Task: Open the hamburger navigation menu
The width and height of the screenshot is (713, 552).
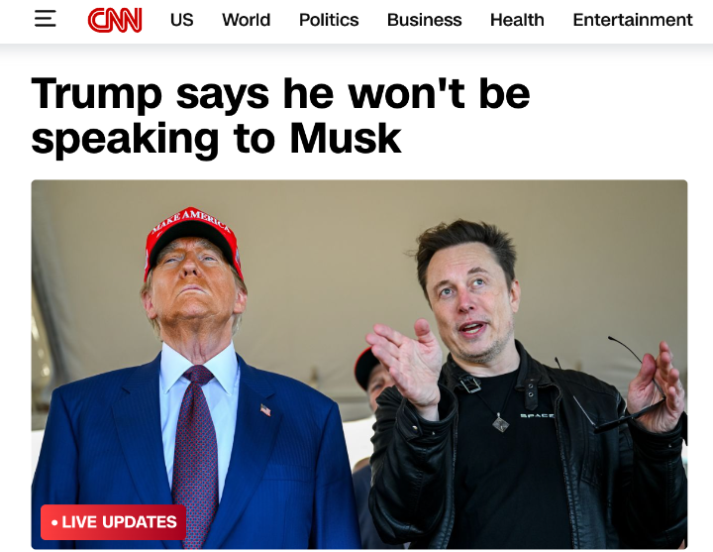Action: tap(45, 19)
